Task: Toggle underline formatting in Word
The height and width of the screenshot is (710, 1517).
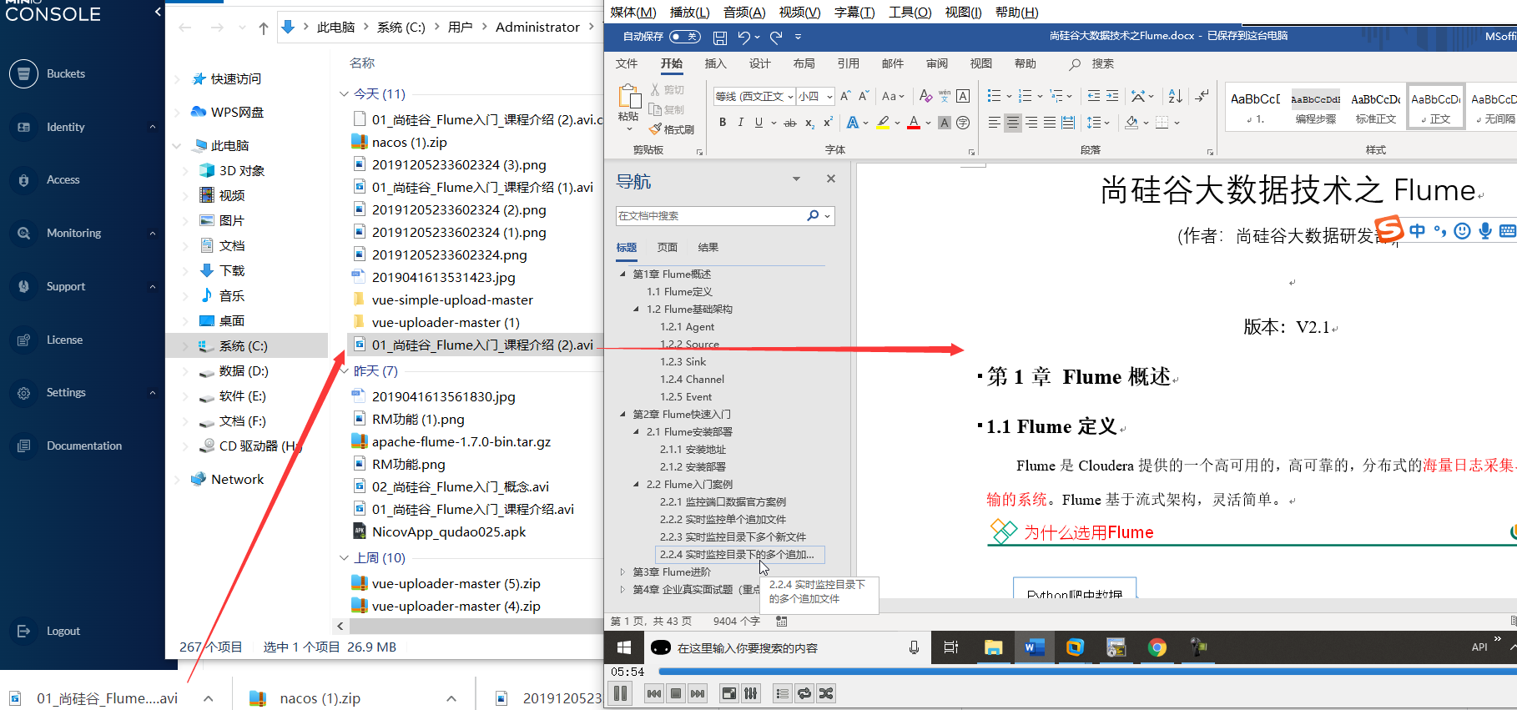Action: point(758,123)
